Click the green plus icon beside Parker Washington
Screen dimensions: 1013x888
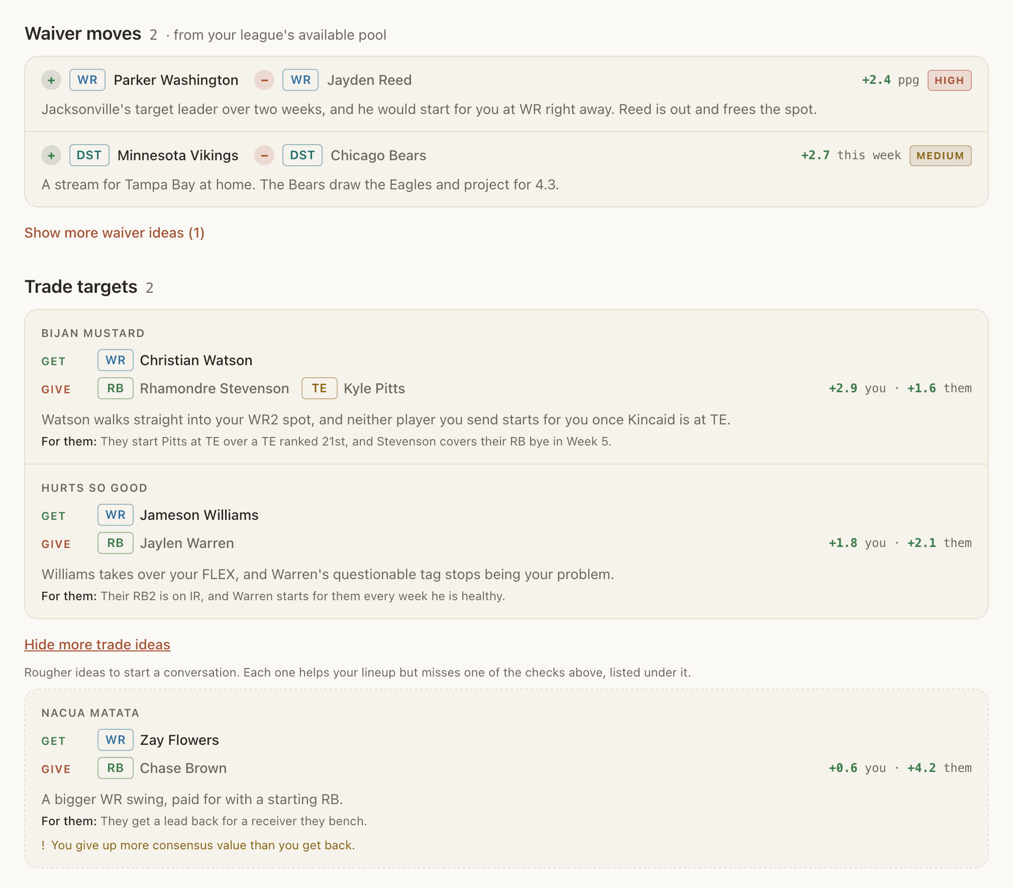[51, 80]
